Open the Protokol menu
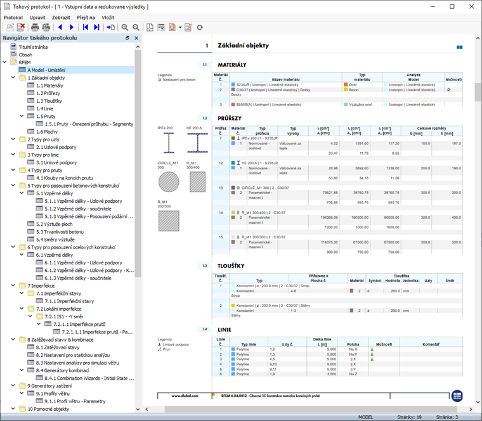The height and width of the screenshot is (421, 482). coord(13,17)
